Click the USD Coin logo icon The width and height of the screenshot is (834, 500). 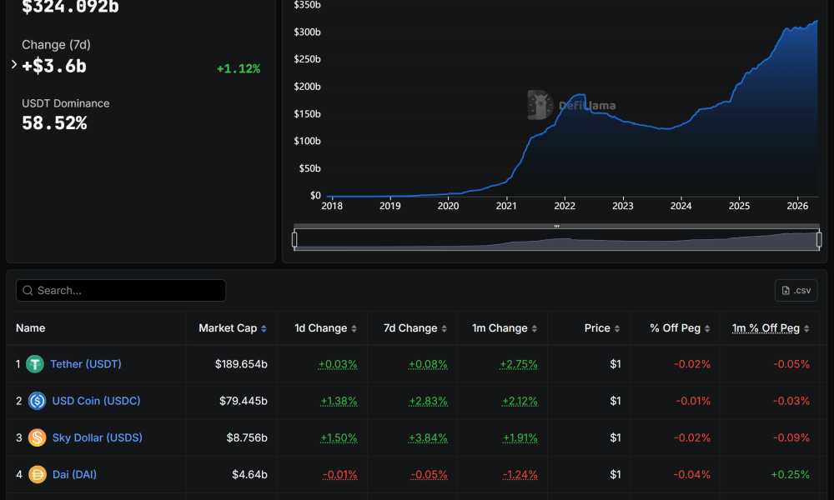pos(38,401)
